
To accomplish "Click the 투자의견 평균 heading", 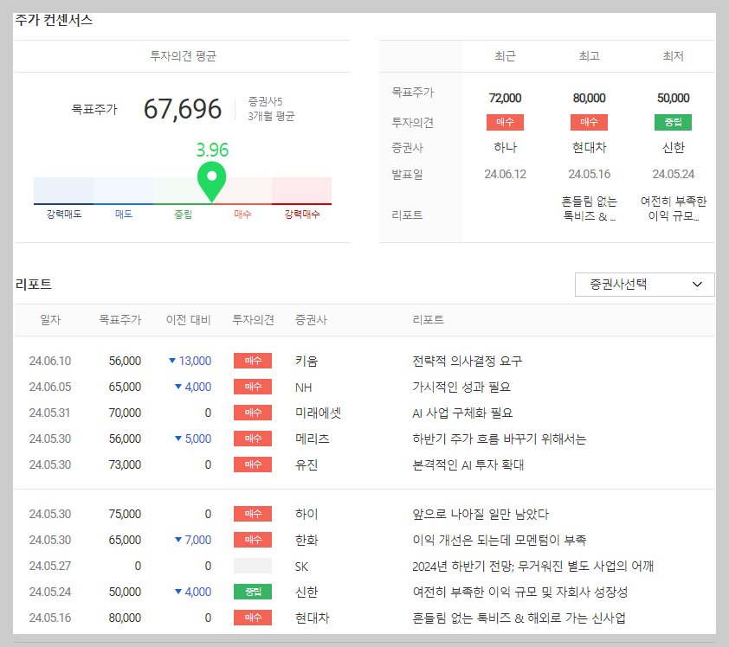I will tap(183, 56).
